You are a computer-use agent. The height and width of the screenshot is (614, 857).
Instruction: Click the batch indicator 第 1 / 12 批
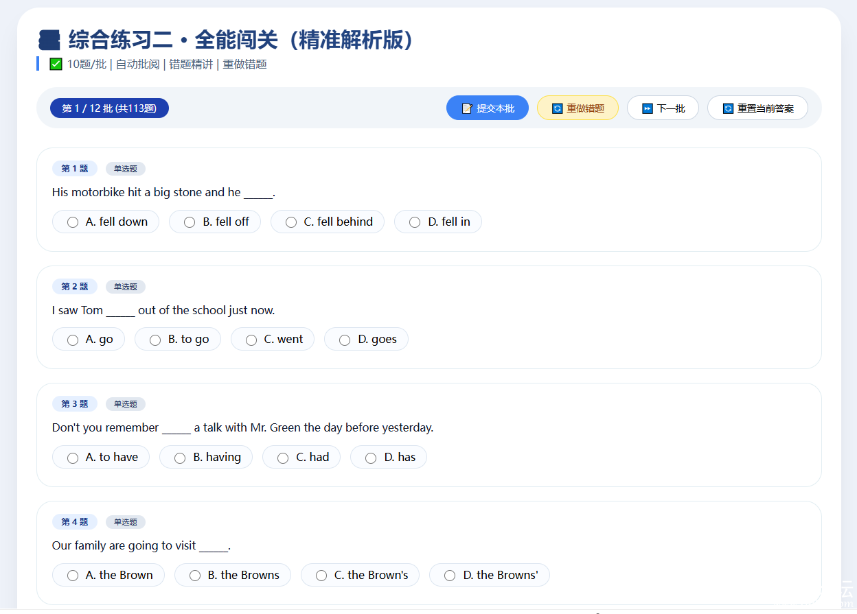pyautogui.click(x=109, y=108)
